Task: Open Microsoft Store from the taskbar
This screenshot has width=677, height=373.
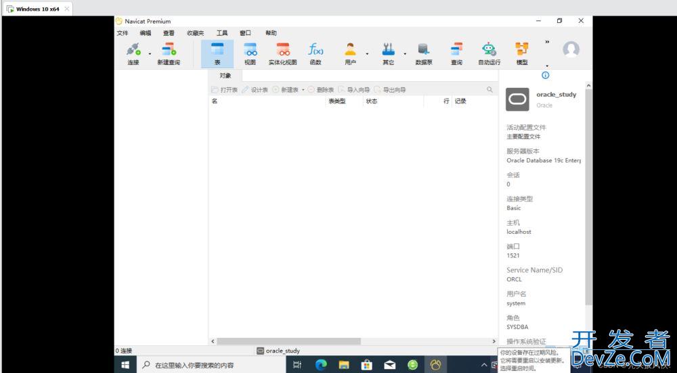Action: (x=366, y=365)
